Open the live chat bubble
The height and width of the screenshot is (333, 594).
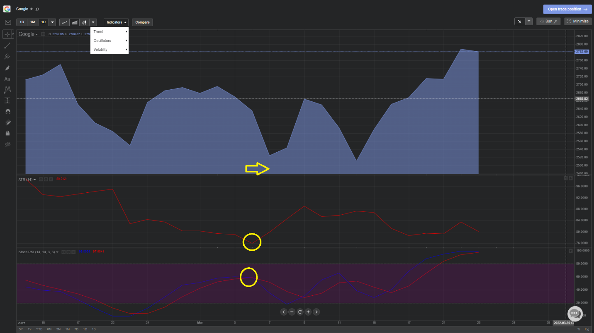coord(575,314)
